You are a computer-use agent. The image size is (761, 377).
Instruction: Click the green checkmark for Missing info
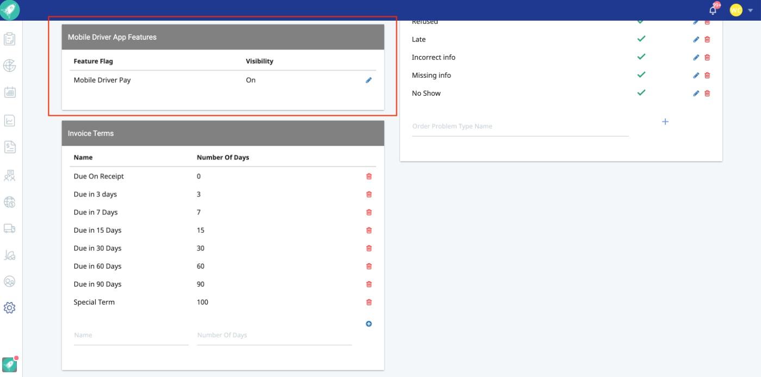[641, 75]
